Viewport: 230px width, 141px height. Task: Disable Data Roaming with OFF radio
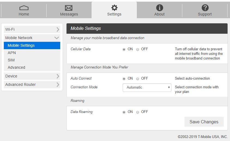(x=138, y=112)
